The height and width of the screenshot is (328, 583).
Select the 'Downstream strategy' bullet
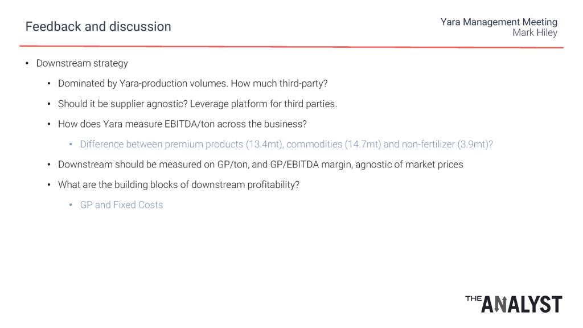click(x=82, y=63)
